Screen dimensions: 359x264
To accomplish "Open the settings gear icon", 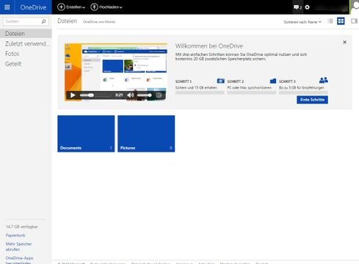I will [308, 7].
